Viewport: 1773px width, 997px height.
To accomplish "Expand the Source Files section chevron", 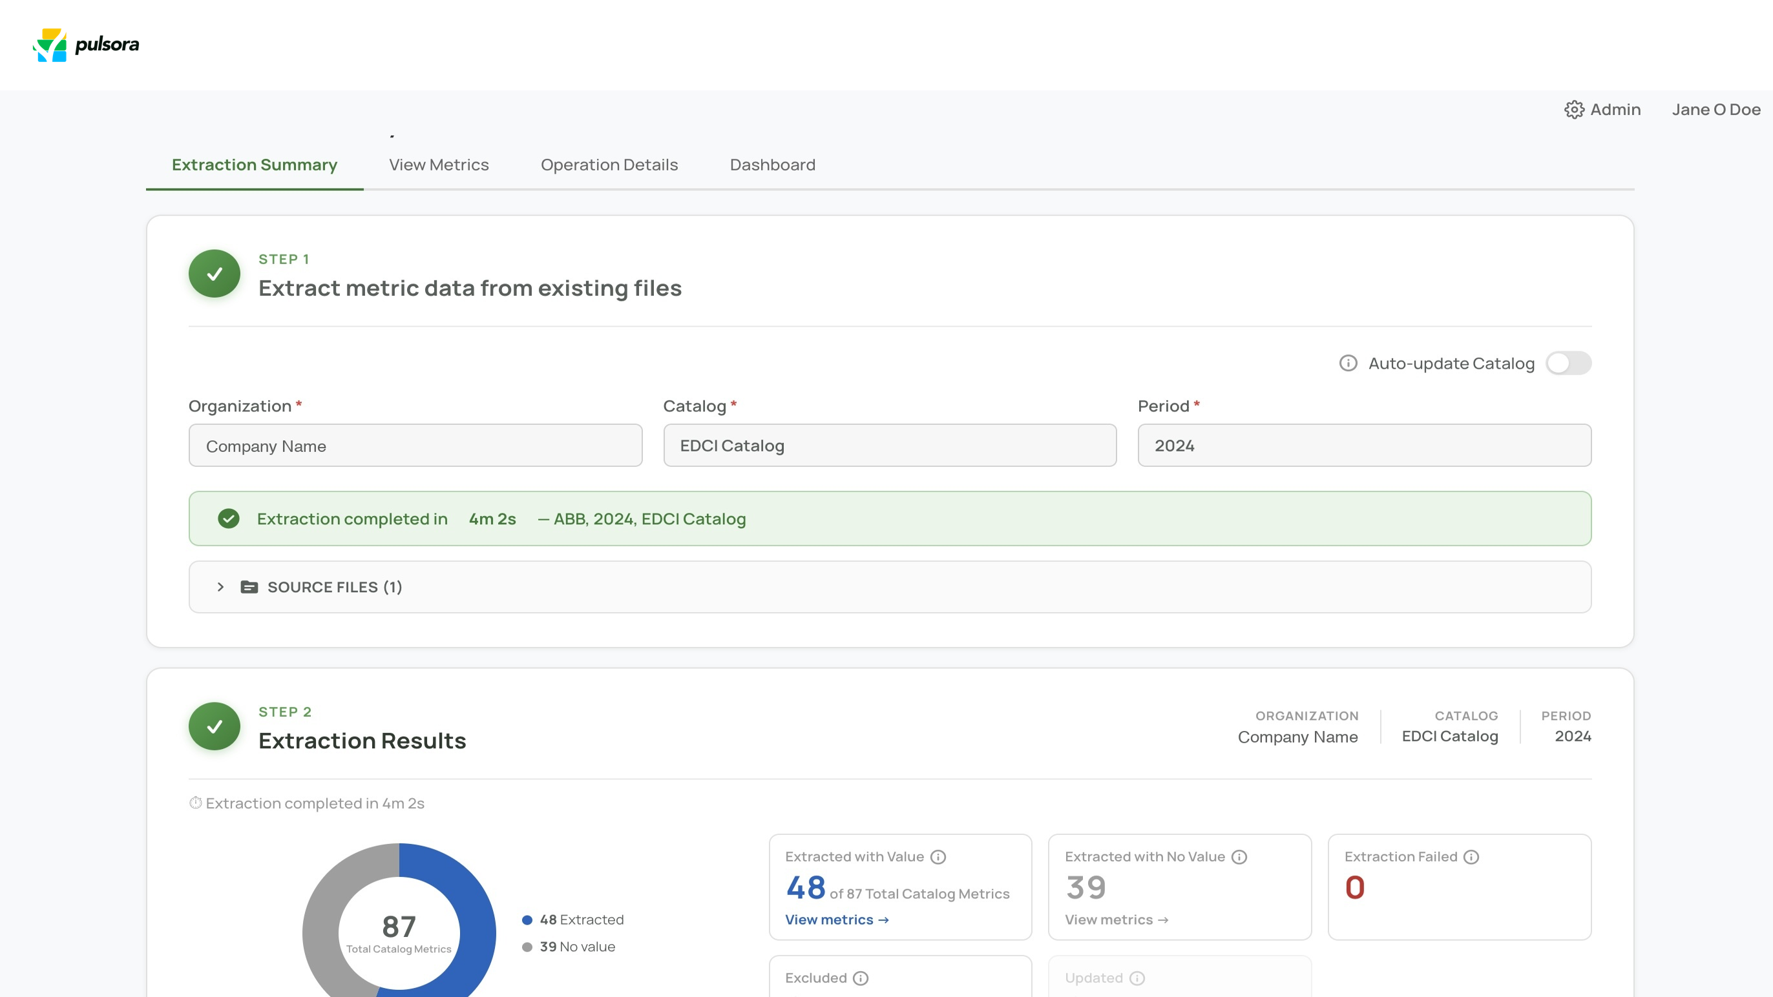I will 220,588.
